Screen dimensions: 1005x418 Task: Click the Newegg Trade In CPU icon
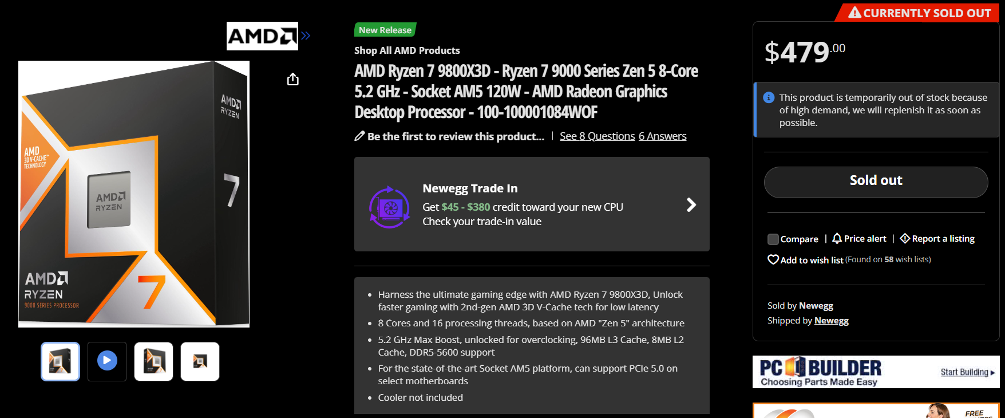pyautogui.click(x=390, y=207)
